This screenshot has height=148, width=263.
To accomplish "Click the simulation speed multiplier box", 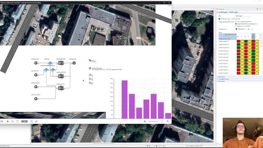I will (x=24, y=121).
